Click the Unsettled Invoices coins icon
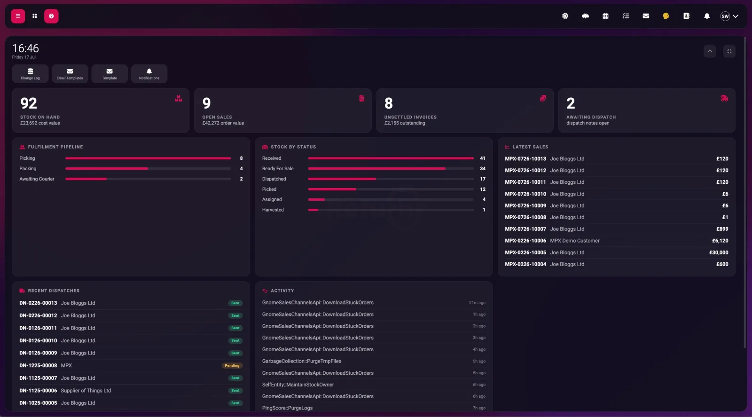 [543, 98]
